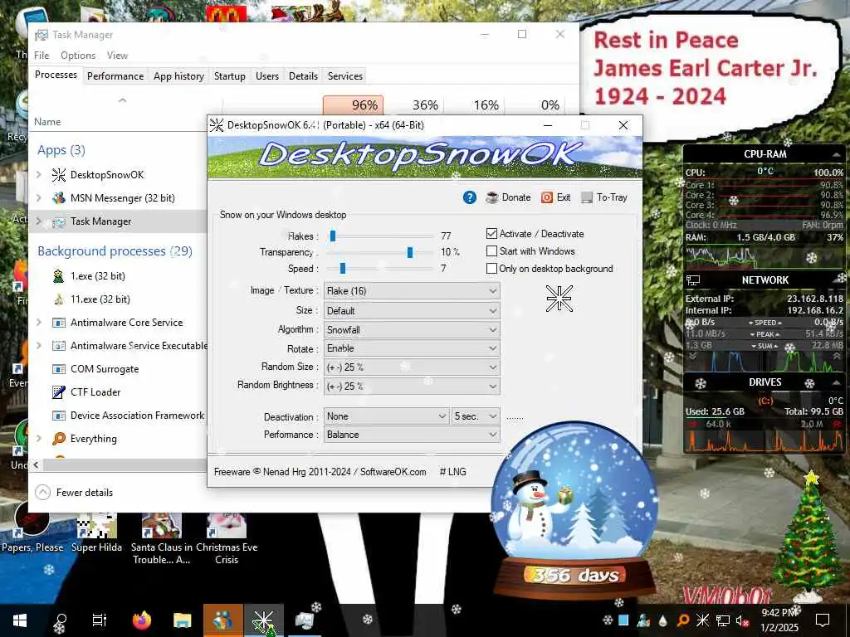Click the Everything process icon
This screenshot has height=637, width=850.
(x=59, y=439)
